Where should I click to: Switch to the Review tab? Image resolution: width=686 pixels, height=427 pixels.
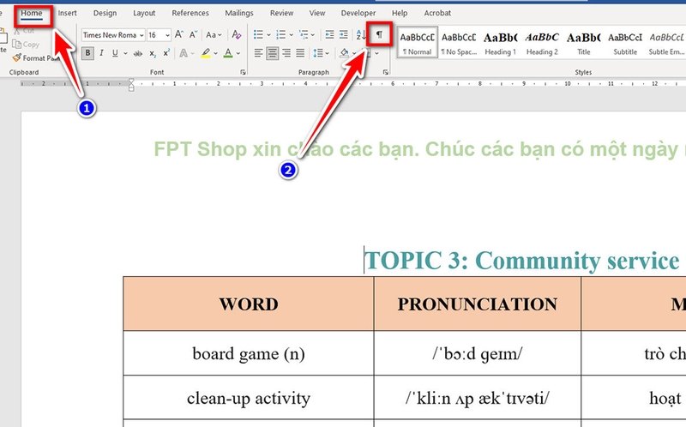282,13
